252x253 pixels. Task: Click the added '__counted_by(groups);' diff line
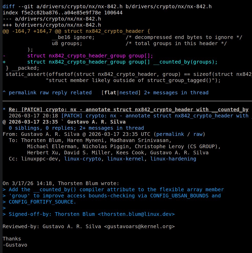tap(110, 62)
